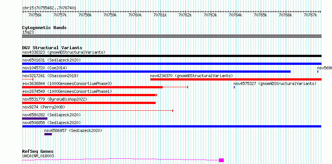This screenshot has height=164, width=332.
Task: Click the 70760k ruler tick label
Action: (x=135, y=15)
